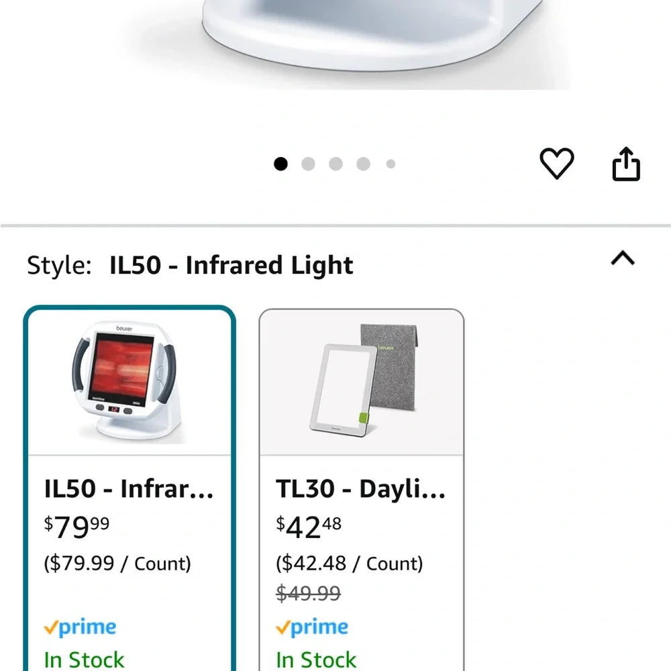Viewport: 671px width, 671px height.
Task: Tap the IL50 infrared lamp thumbnail image
Action: tap(129, 381)
